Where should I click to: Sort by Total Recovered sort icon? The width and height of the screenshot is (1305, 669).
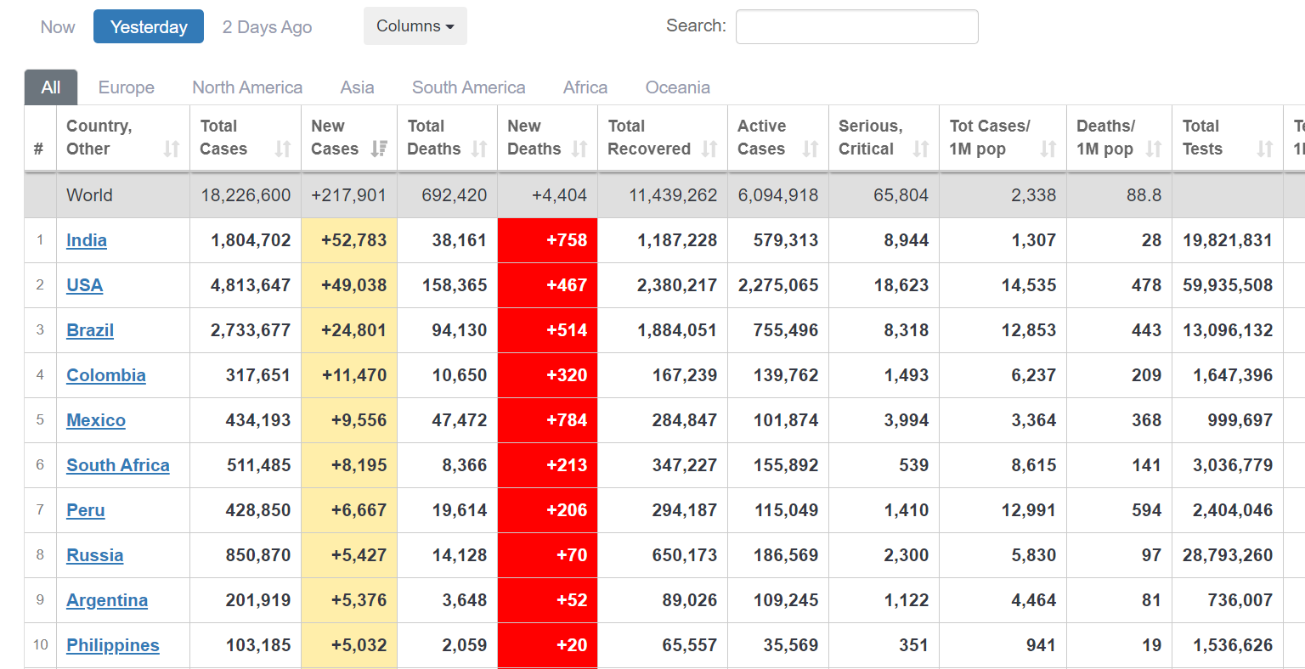pos(709,149)
